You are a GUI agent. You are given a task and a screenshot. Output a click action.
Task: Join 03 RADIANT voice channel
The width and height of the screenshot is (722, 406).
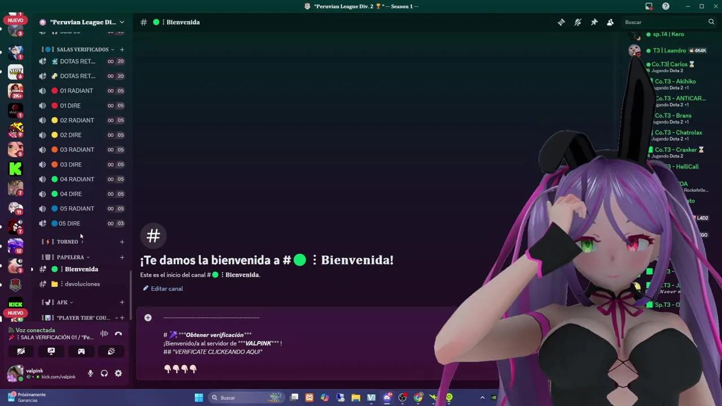click(x=82, y=149)
